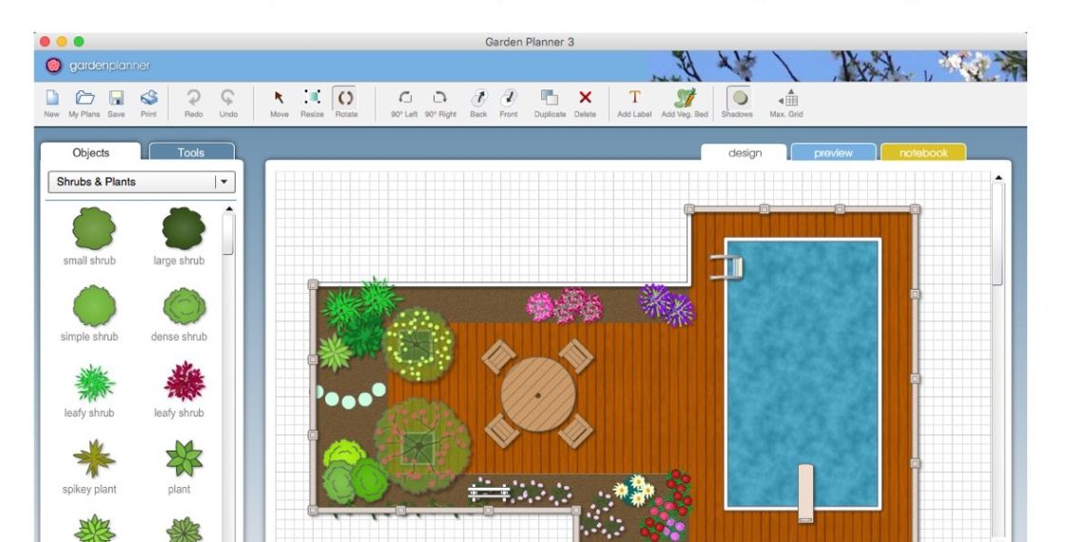Open My Plans folder

(84, 99)
